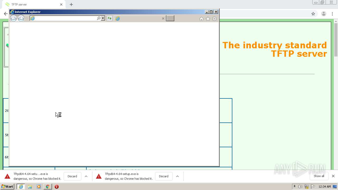Go forward in Internet Explorer
Screen dimensions: 338x190
pyautogui.click(x=21, y=18)
